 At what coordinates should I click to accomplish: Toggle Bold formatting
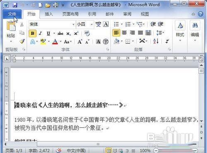pyautogui.click(x=33, y=33)
